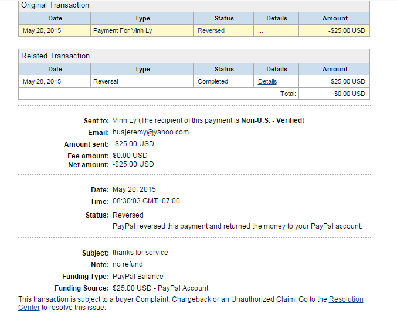Open Details link in Related Transaction row

click(x=267, y=81)
